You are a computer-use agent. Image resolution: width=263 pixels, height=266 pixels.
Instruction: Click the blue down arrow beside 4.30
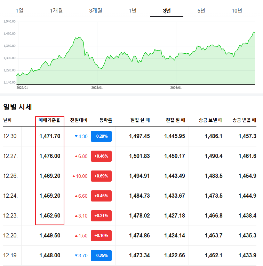(x=76, y=136)
